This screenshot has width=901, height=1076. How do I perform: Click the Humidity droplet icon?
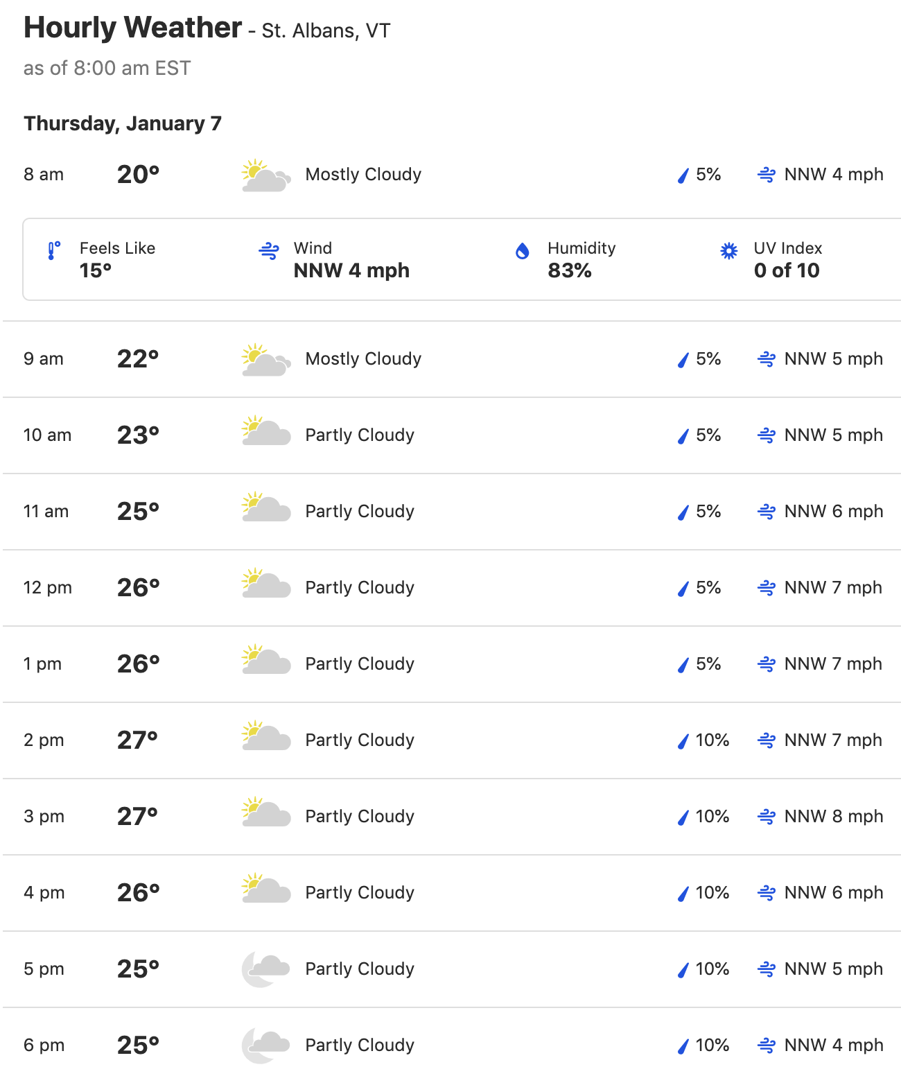[x=523, y=250]
